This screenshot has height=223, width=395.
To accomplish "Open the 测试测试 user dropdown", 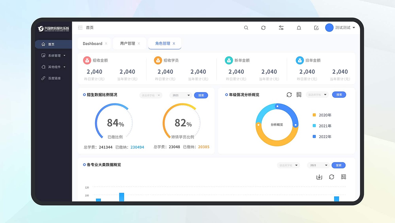I will 345,28.
